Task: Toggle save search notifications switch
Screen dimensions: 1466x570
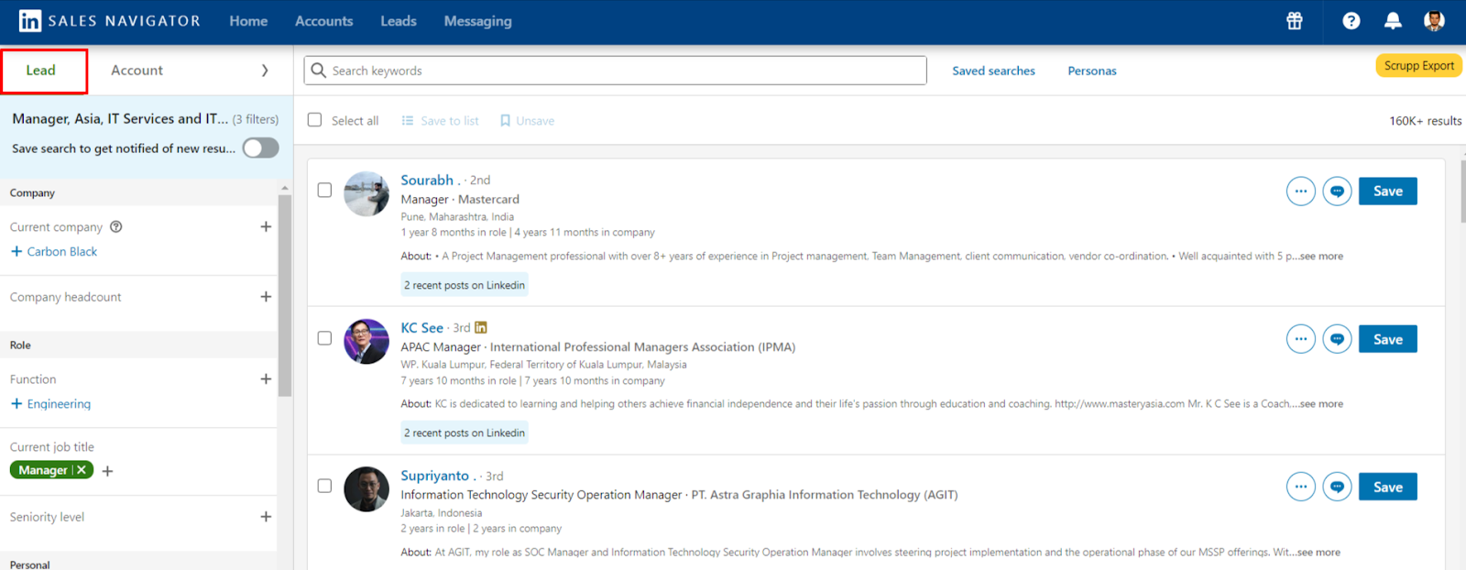Action: (260, 148)
